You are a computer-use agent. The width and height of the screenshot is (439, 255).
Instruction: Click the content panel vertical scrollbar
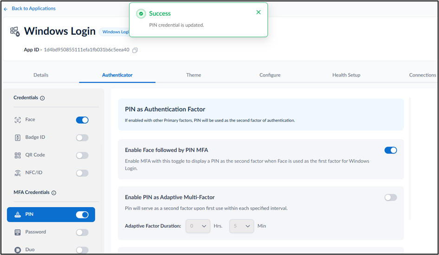[410, 159]
